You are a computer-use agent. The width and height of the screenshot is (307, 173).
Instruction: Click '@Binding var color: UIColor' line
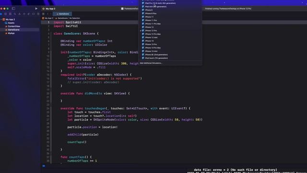[x=84, y=45]
